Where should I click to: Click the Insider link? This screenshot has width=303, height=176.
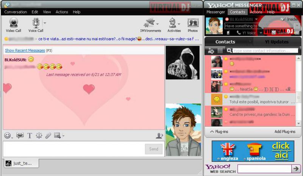[x=292, y=19]
